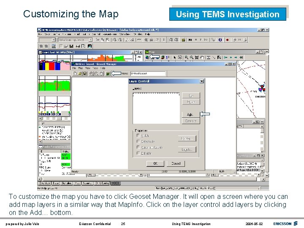Click line chart horizontal scrollbar left arrow
The height and width of the screenshot is (228, 304).
(41, 119)
